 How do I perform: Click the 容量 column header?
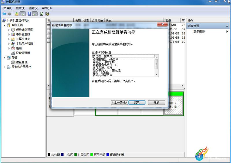click(x=172, y=20)
